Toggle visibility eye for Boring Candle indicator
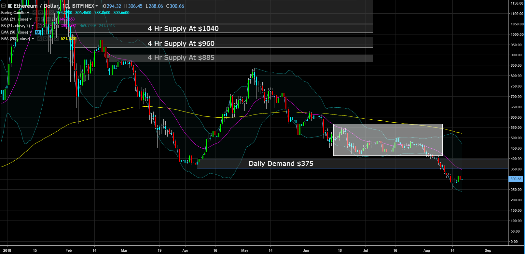Image resolution: width=525 pixels, height=254 pixels. (35, 13)
